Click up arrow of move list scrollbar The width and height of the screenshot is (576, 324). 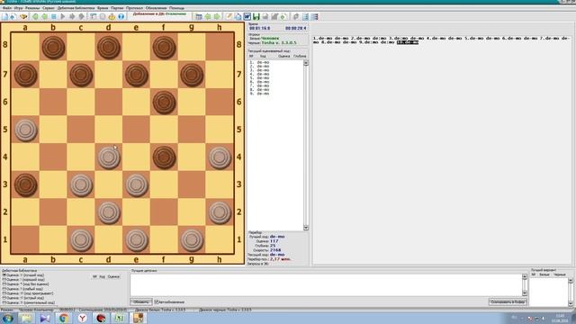(x=306, y=63)
